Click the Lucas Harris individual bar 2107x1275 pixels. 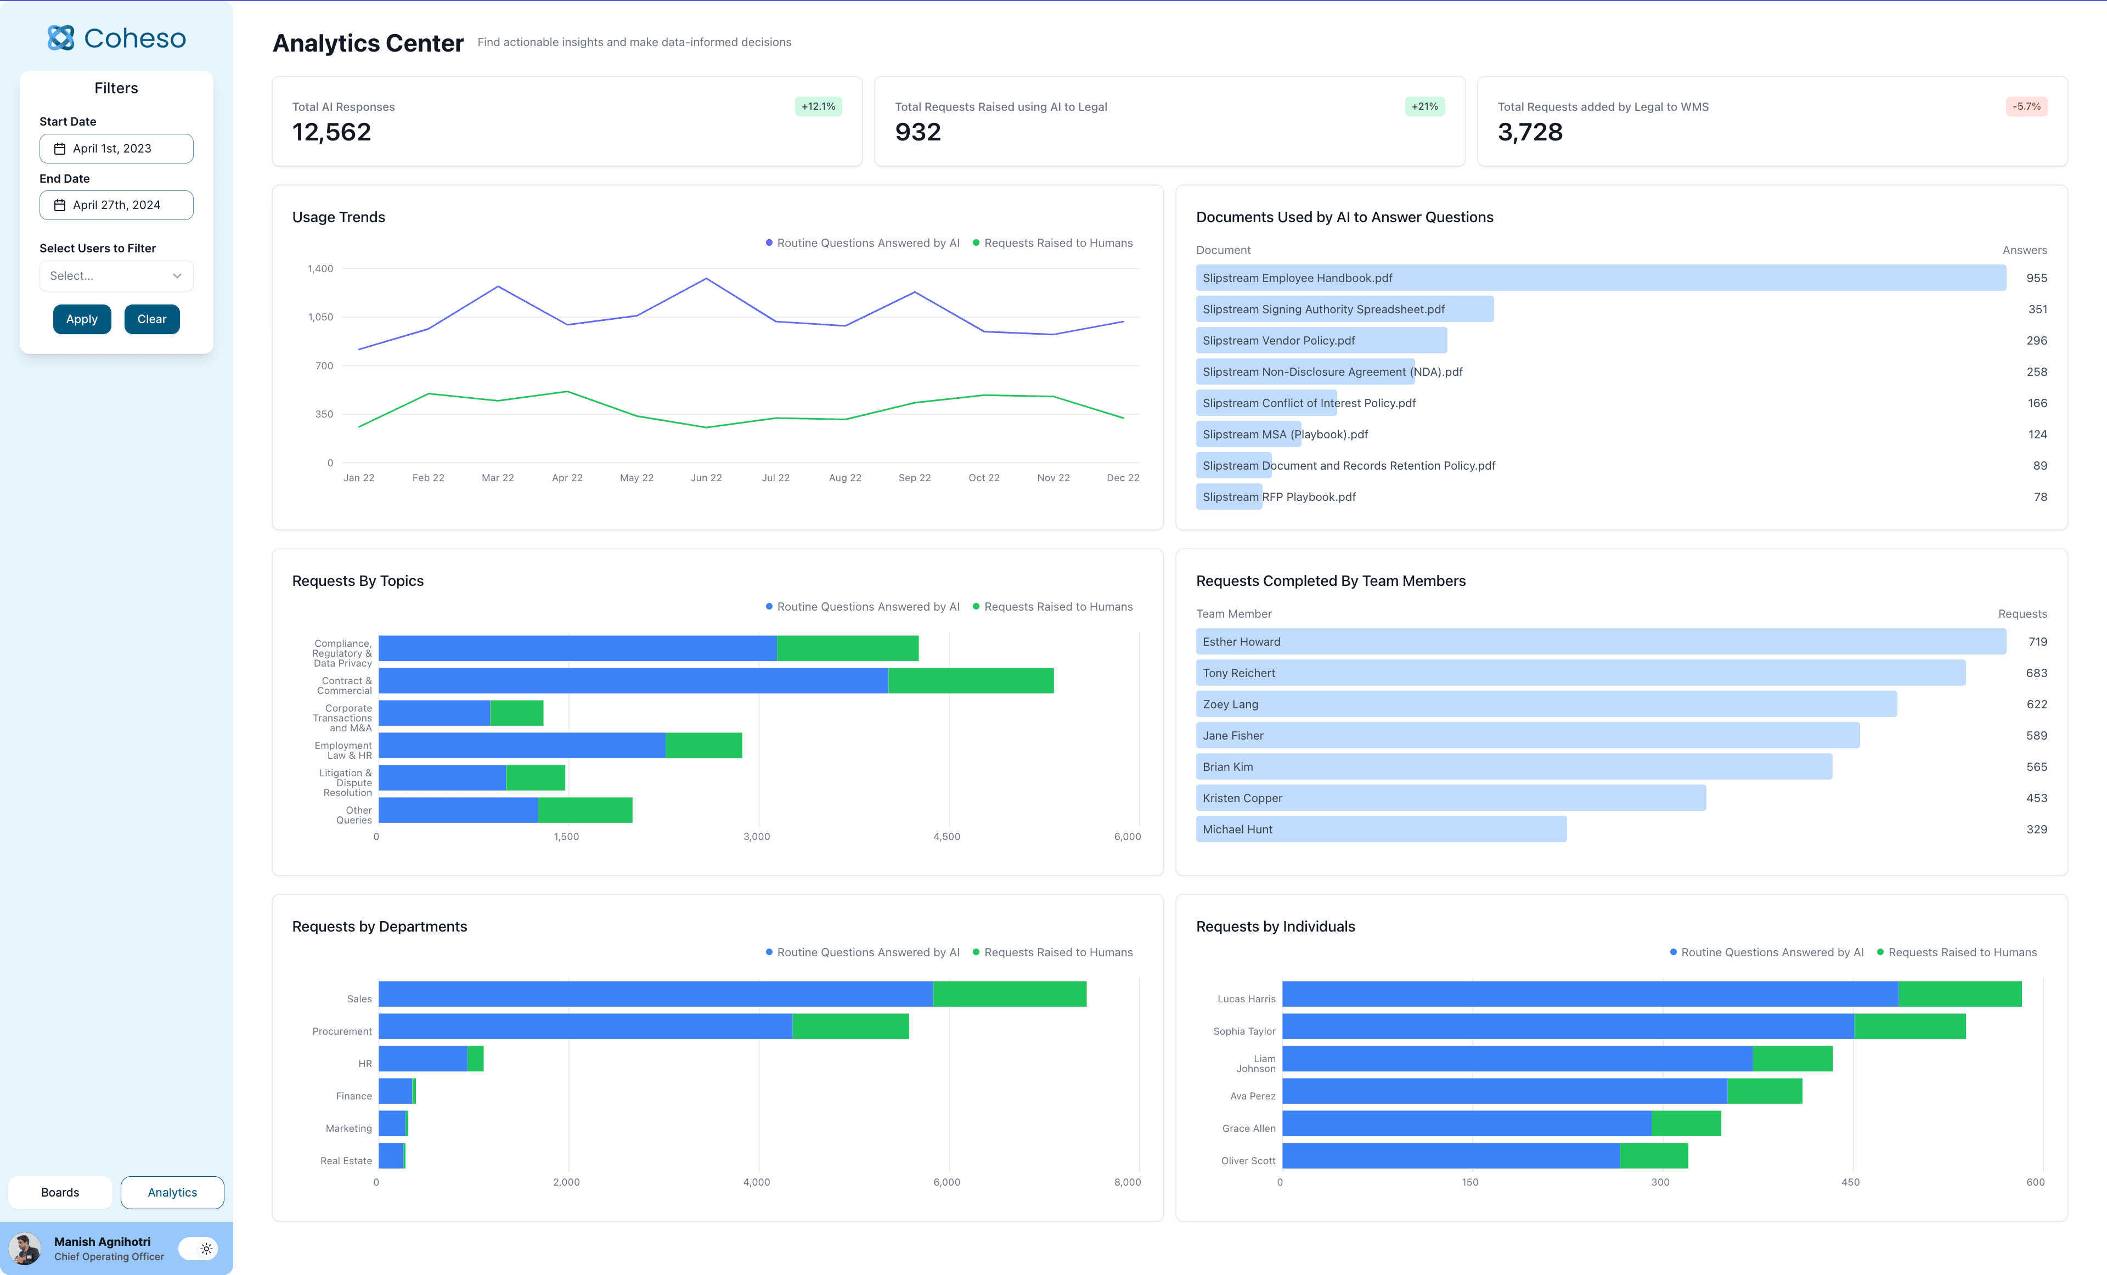[1652, 994]
